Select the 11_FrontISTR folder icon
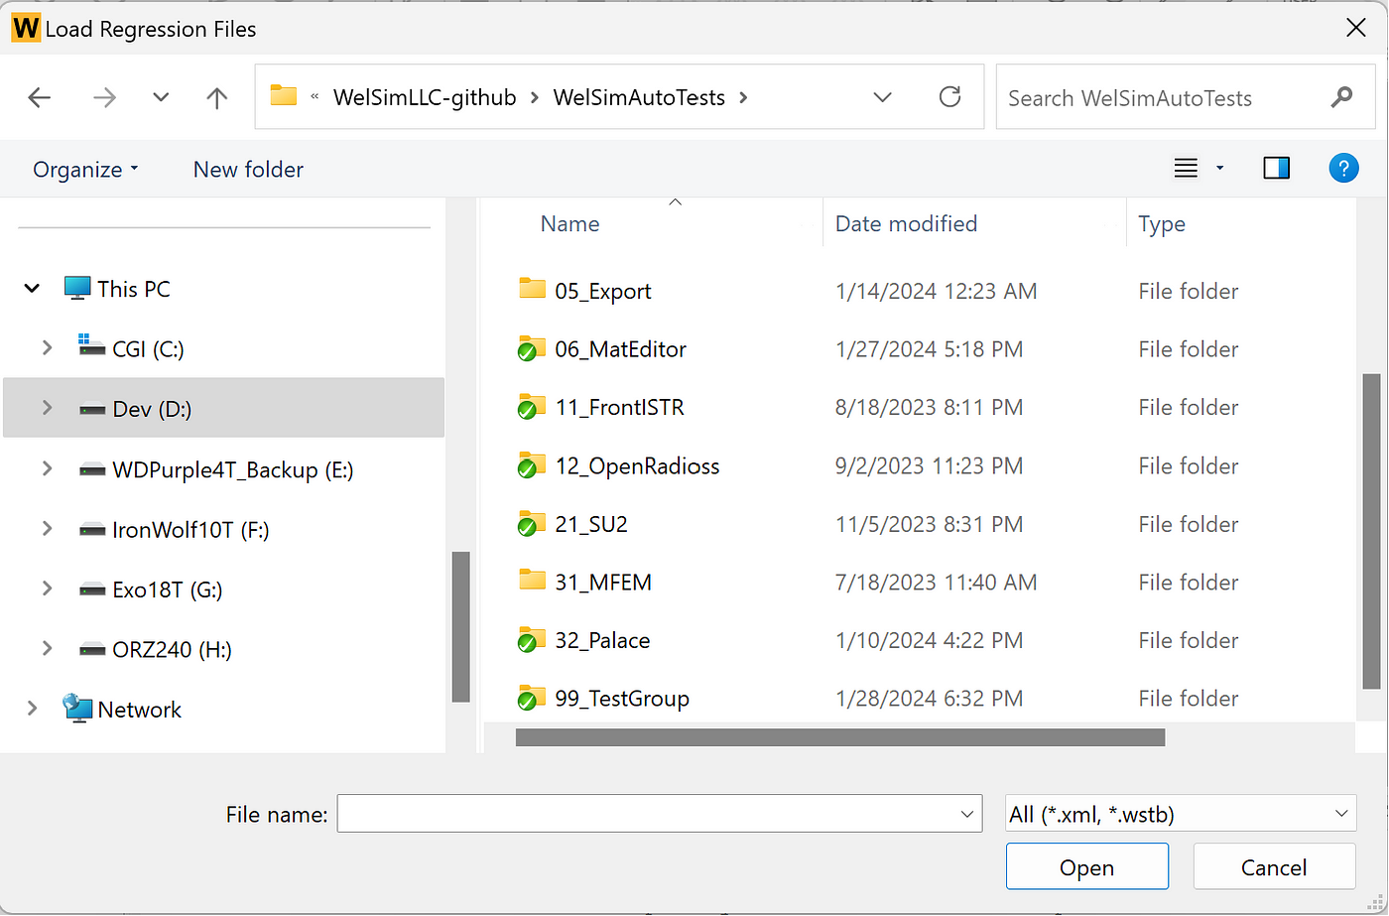1389x916 pixels. [x=533, y=407]
